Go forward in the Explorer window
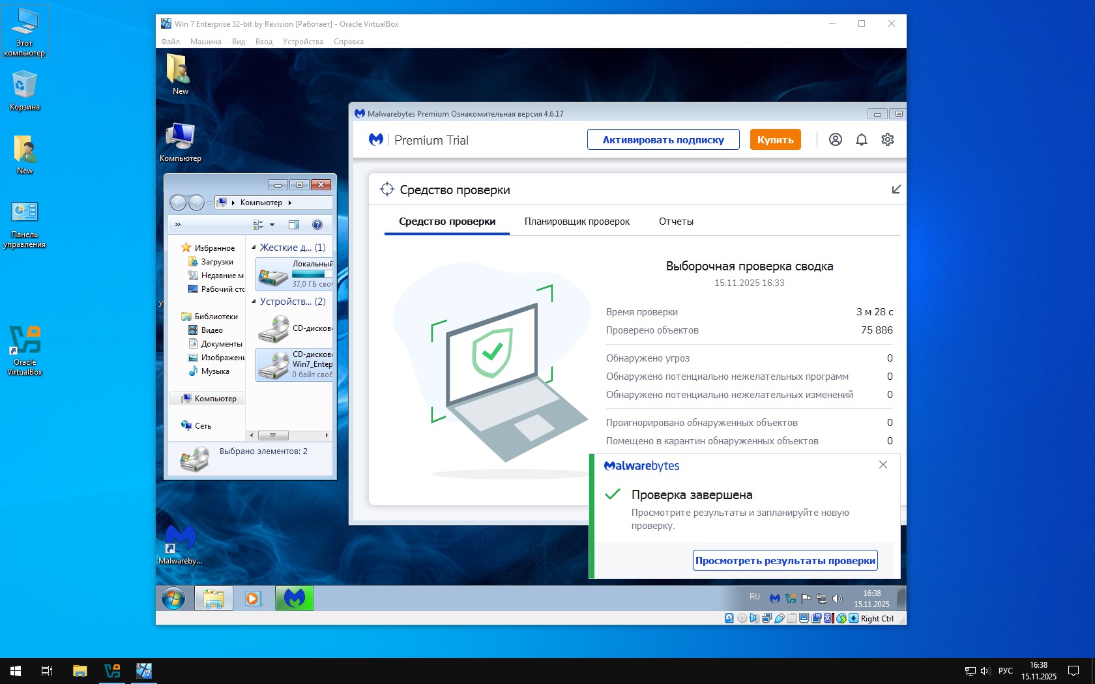Image resolution: width=1095 pixels, height=684 pixels. (x=196, y=203)
